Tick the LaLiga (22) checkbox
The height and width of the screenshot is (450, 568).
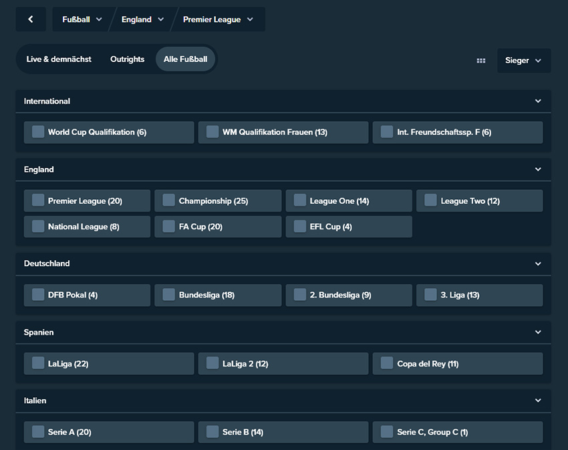[38, 363]
